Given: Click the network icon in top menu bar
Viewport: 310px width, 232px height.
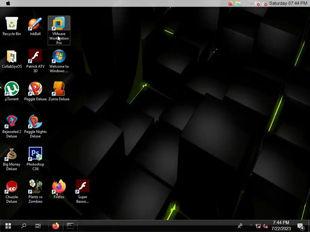Looking at the screenshot, I should coord(257,4).
